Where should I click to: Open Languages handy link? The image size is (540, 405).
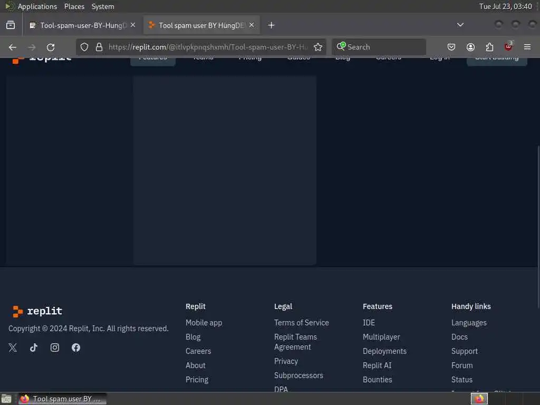pyautogui.click(x=469, y=323)
